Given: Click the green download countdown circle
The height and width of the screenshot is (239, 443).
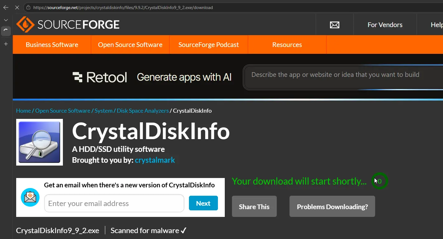Looking at the screenshot, I should (x=379, y=181).
